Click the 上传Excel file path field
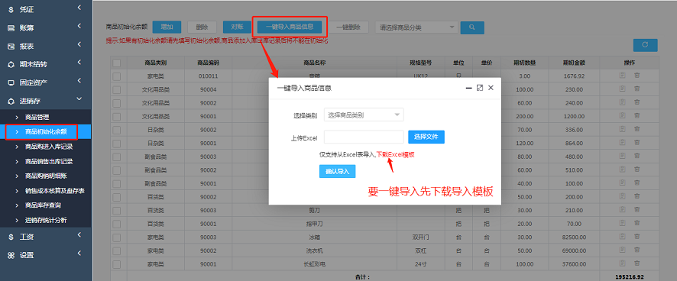677x281 pixels. [364, 137]
